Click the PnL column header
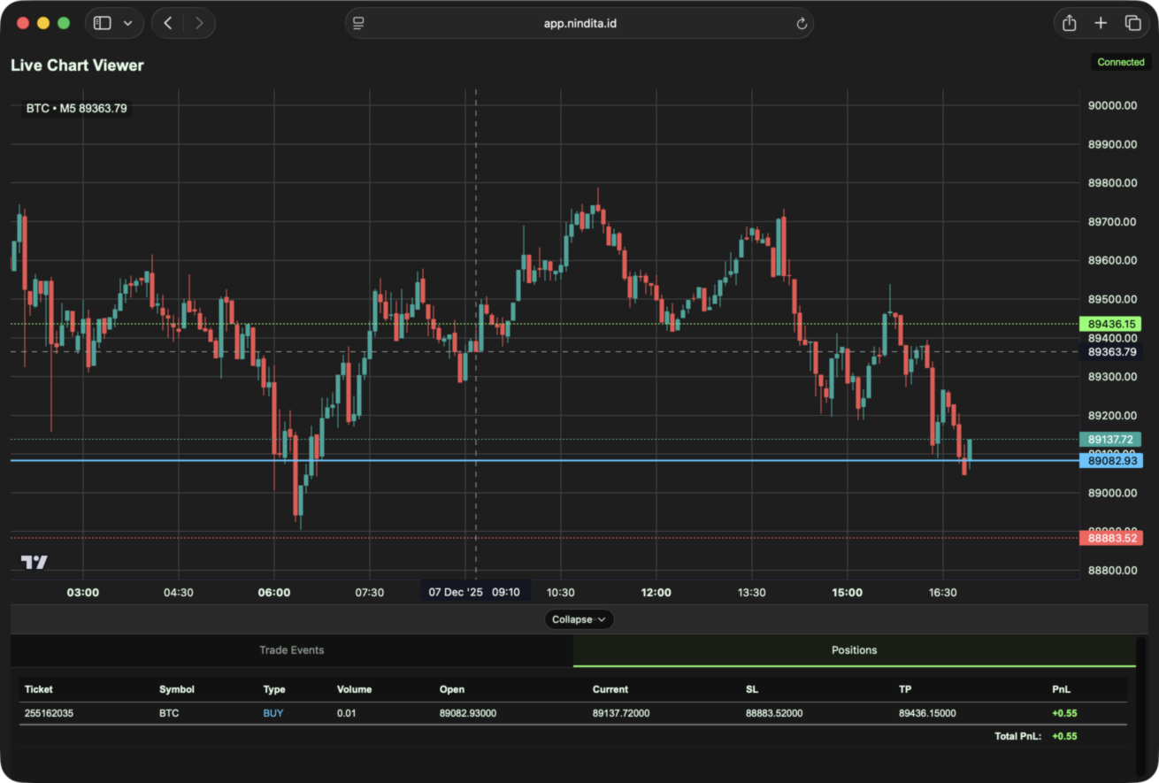 pyautogui.click(x=1061, y=689)
